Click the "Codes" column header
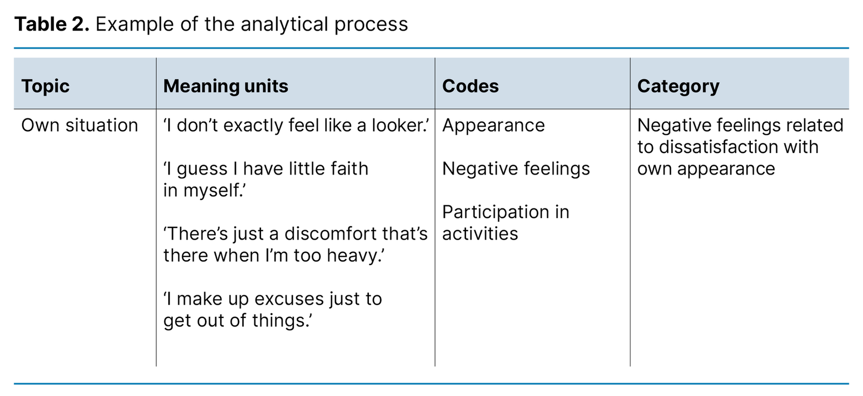The image size is (863, 396). pos(470,86)
